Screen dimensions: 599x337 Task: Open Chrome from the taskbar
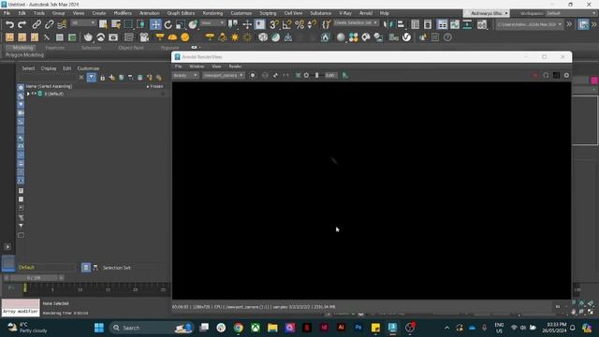pyautogui.click(x=239, y=328)
